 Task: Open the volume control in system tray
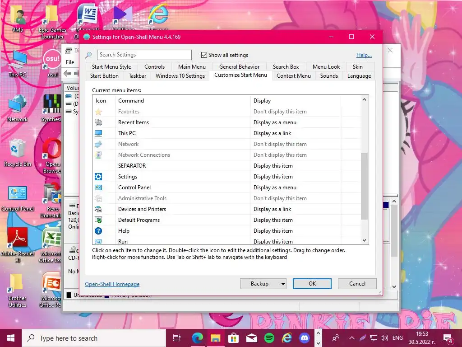(384, 338)
